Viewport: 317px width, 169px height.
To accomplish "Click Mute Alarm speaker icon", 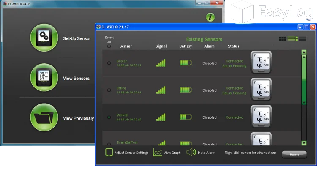I will [x=191, y=152].
